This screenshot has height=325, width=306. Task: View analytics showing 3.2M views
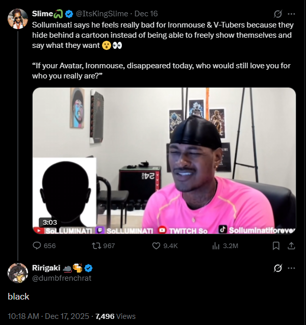pos(225,246)
